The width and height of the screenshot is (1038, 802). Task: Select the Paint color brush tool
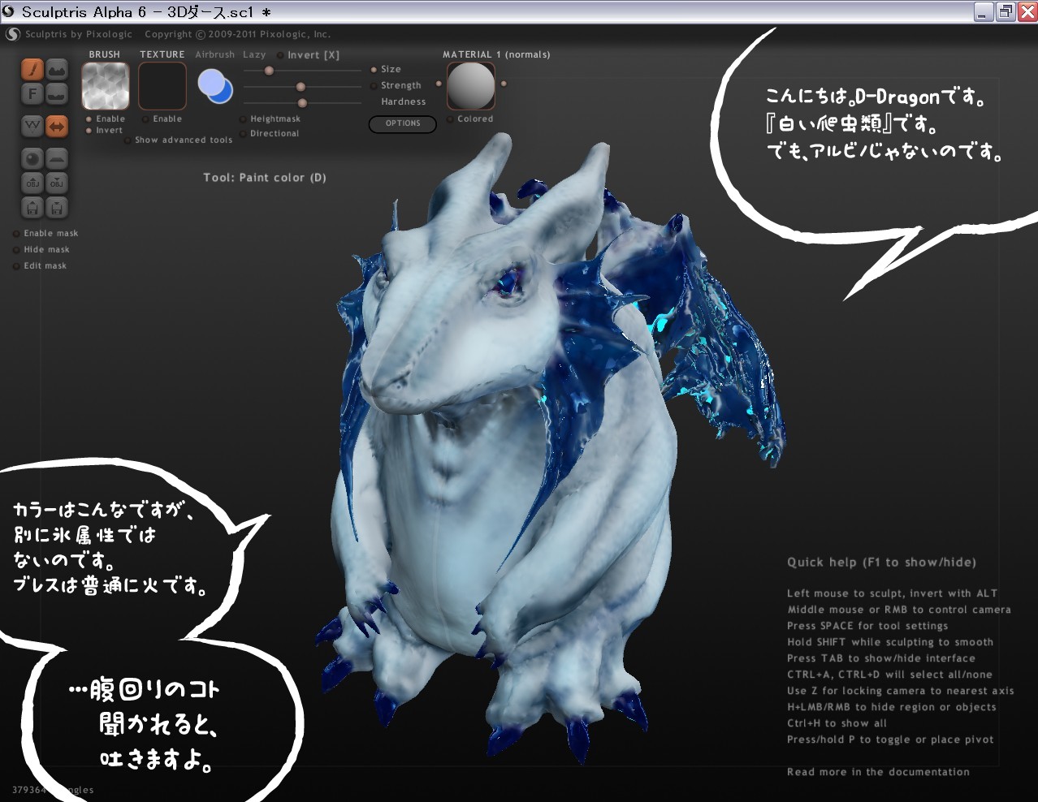click(x=32, y=69)
